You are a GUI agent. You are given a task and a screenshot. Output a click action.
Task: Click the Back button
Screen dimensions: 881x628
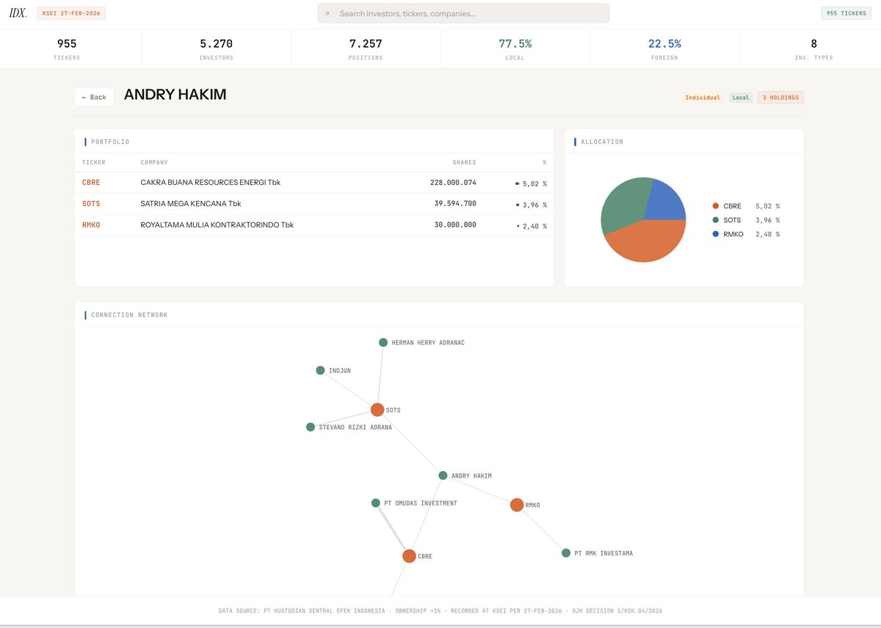[x=94, y=96]
